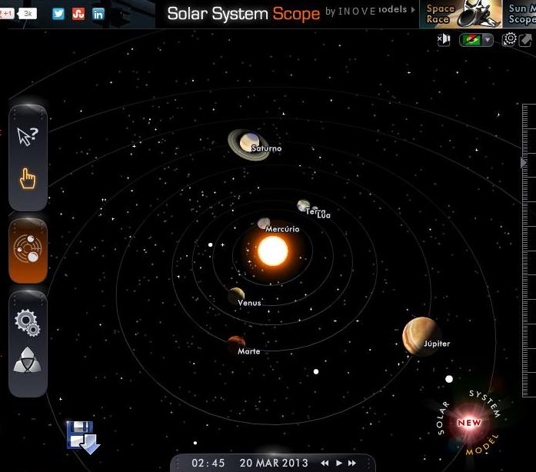Image resolution: width=536 pixels, height=472 pixels.
Task: Share on StumbleUpon icon
Action: tap(78, 14)
